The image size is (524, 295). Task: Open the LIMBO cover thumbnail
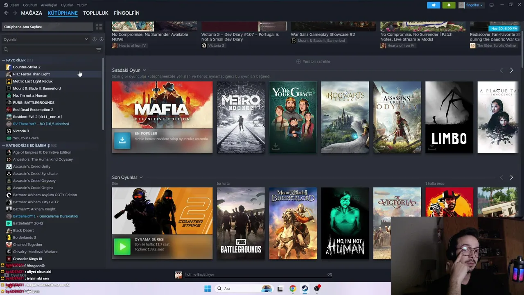click(x=449, y=117)
